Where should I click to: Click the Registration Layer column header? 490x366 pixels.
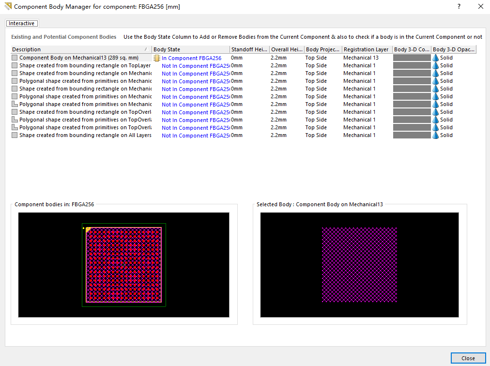[366, 49]
